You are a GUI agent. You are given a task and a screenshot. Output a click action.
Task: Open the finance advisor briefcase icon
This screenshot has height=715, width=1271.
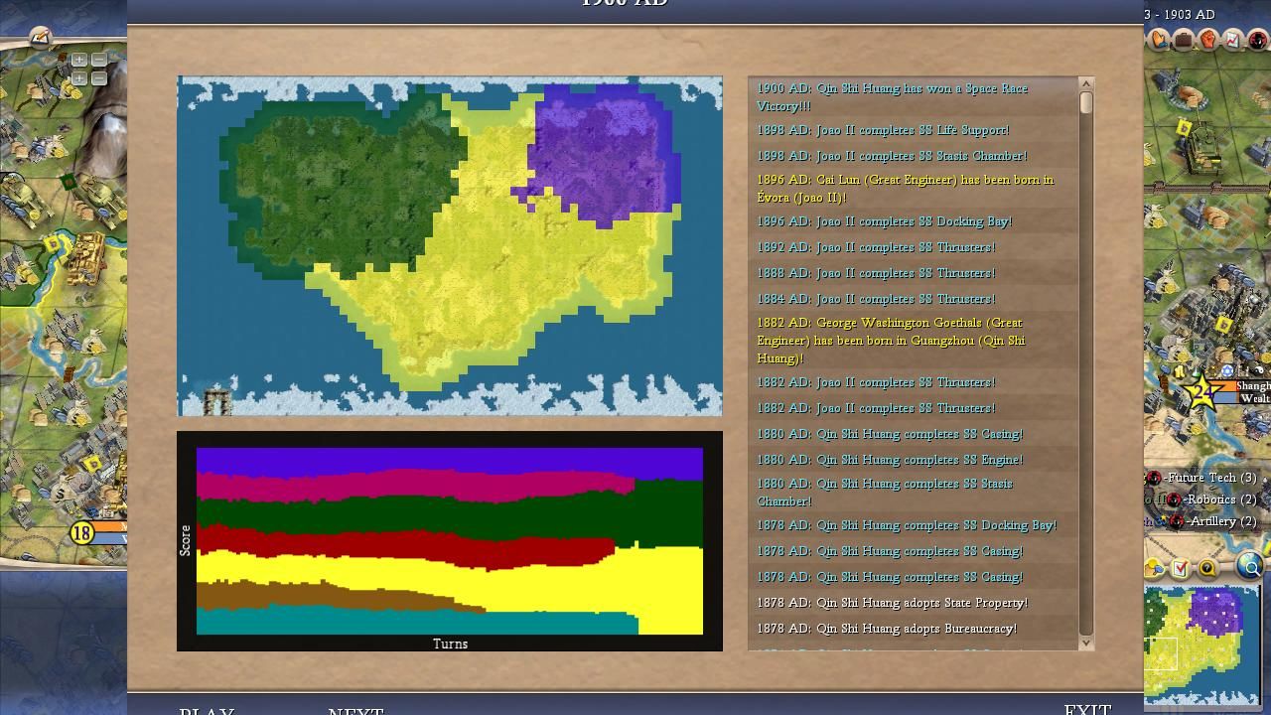coord(1184,40)
